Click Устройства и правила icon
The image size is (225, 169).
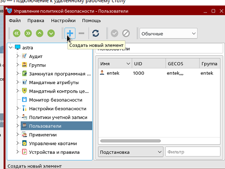coord(24,152)
